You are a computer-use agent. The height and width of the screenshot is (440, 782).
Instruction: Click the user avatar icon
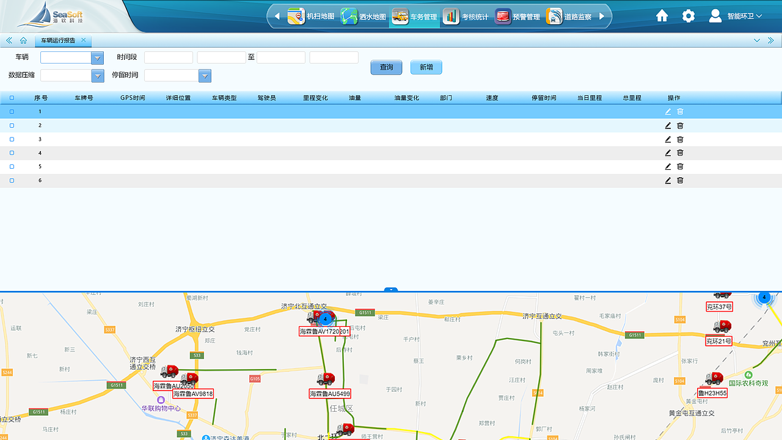coord(715,16)
